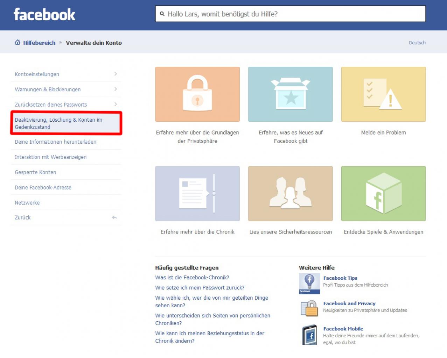
Task: Open question about changing Beziehungsstatus
Action: coord(210,337)
